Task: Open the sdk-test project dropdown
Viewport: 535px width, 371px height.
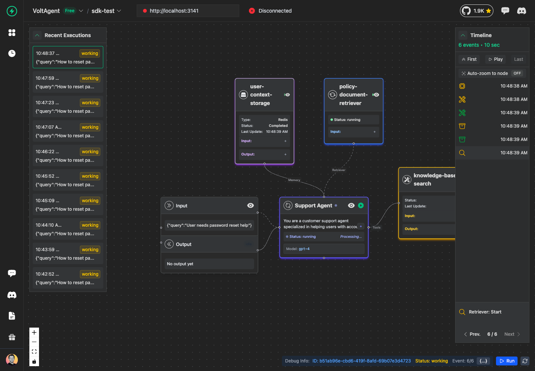Action: click(x=119, y=11)
